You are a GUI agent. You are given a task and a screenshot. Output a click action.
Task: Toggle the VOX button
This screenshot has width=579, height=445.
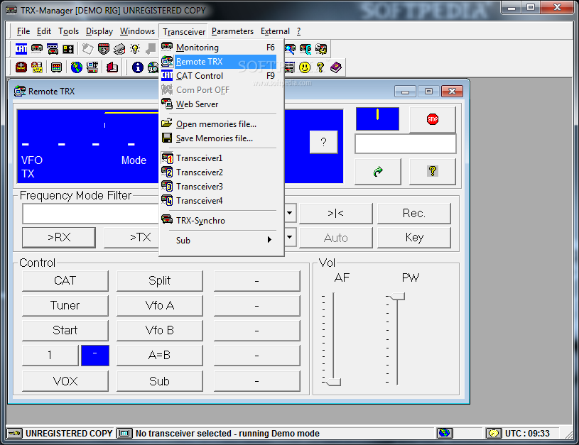(65, 381)
